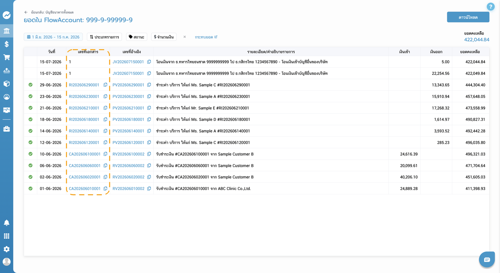Screen dimensions: 500x273
Task: Copy reference number PV202606290001
Action: point(149,85)
